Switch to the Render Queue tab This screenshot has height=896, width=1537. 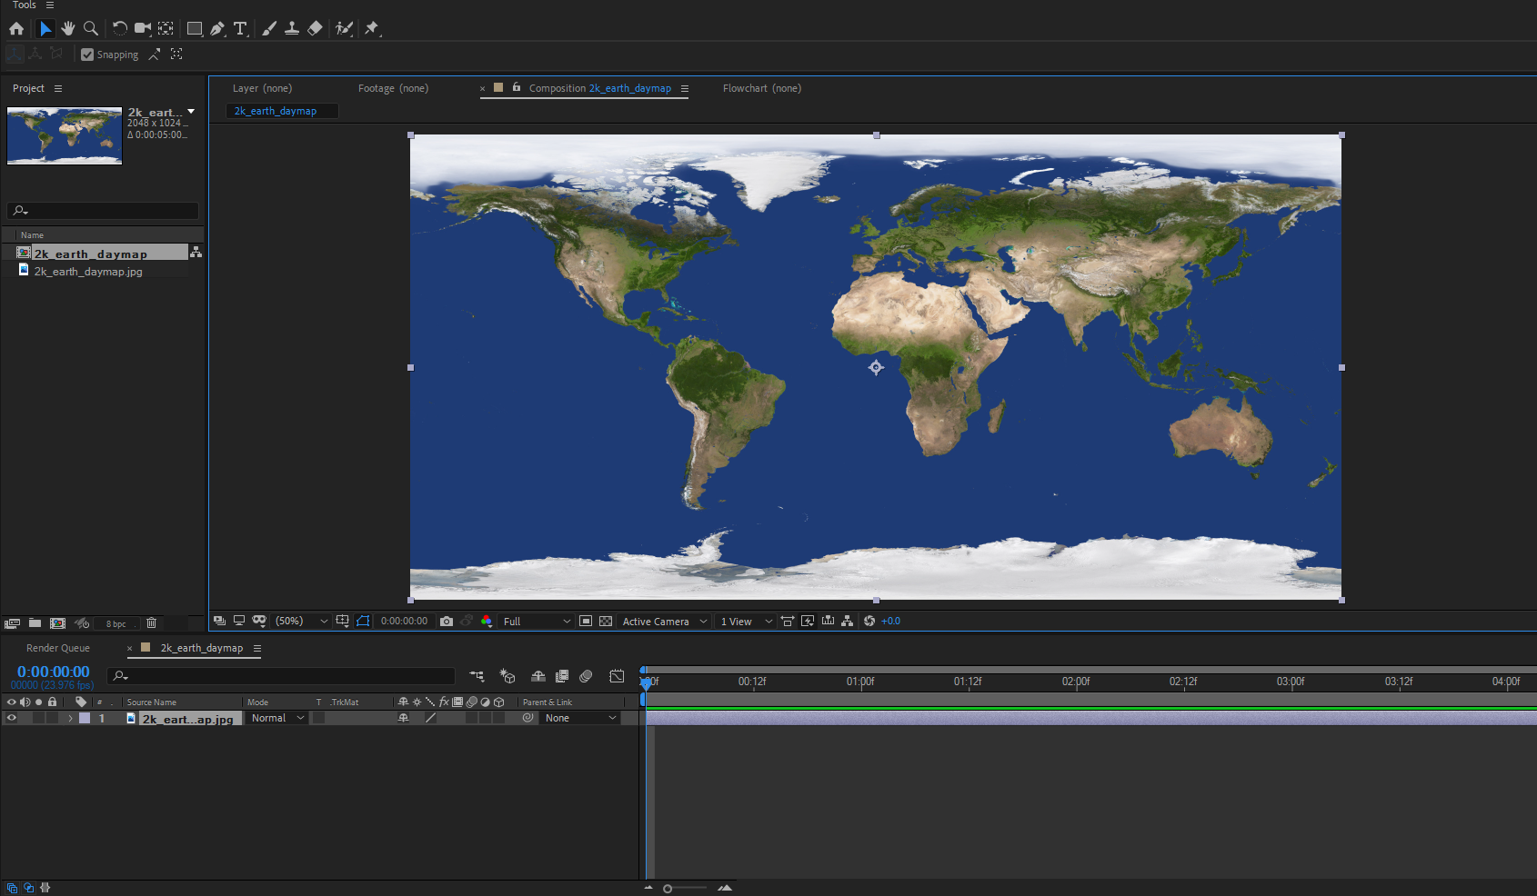click(x=58, y=648)
